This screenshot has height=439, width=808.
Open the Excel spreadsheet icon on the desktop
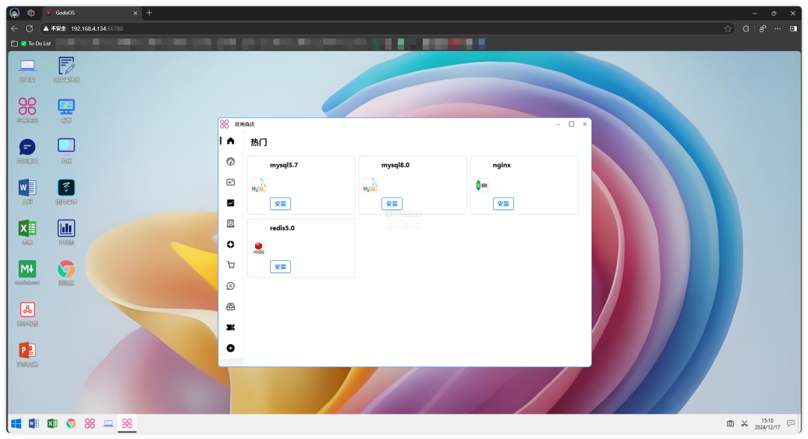28,228
